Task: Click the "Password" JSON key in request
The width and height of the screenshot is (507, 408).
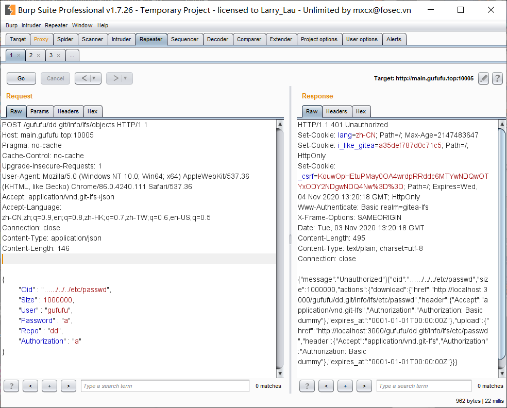Action: pos(37,320)
